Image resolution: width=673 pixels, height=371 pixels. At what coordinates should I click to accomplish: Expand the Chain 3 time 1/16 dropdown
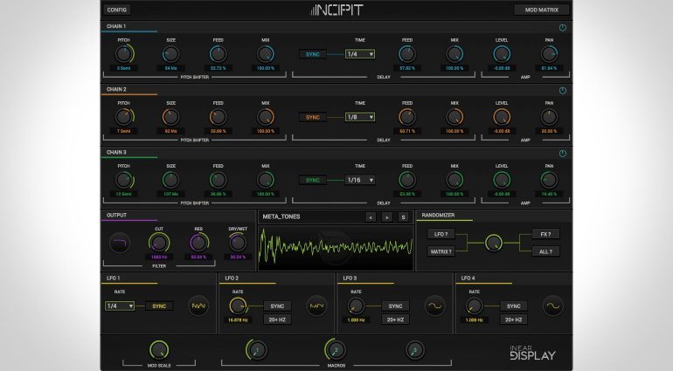(359, 180)
